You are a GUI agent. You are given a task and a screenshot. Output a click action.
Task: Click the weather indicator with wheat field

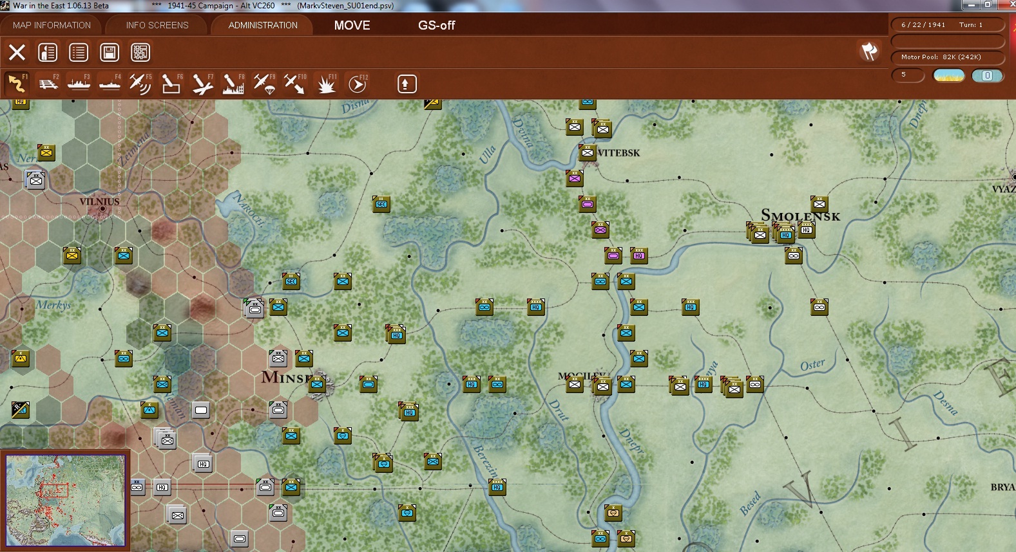pos(949,75)
